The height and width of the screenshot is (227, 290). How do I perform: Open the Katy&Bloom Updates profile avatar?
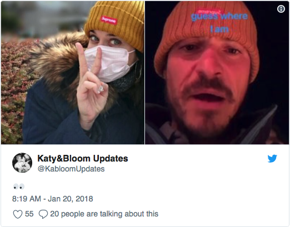(x=22, y=163)
